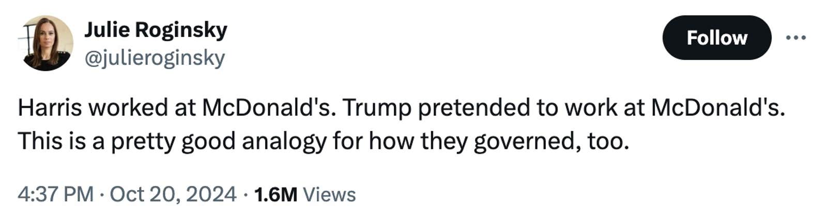Click the 4:37 PM timestamp

coord(55,195)
